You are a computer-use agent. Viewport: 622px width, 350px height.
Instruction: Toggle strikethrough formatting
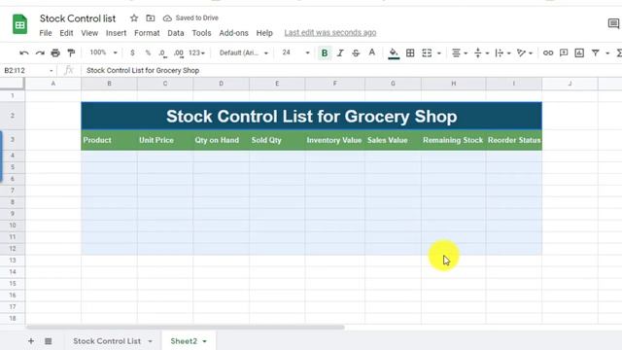click(356, 52)
